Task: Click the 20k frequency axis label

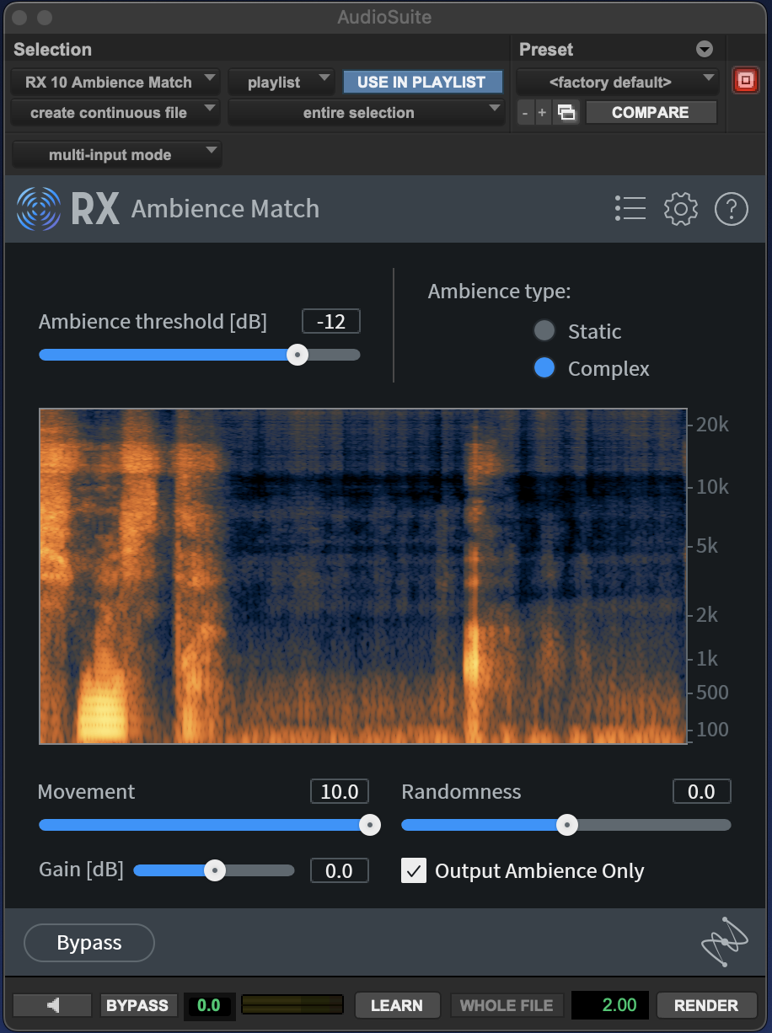Action: [713, 425]
